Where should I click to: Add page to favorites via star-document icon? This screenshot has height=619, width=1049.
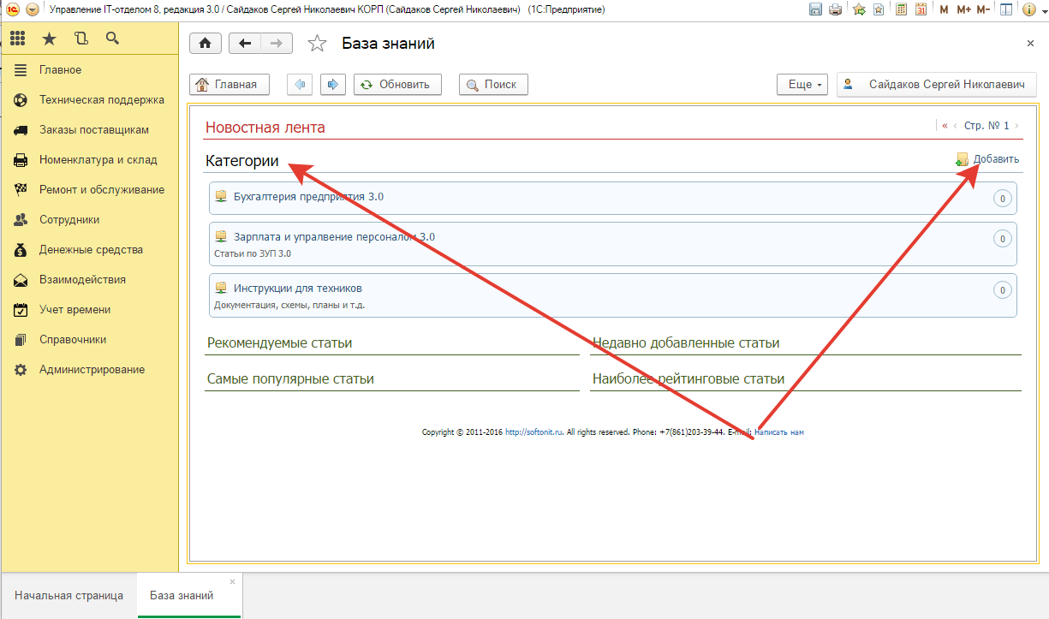(x=877, y=9)
